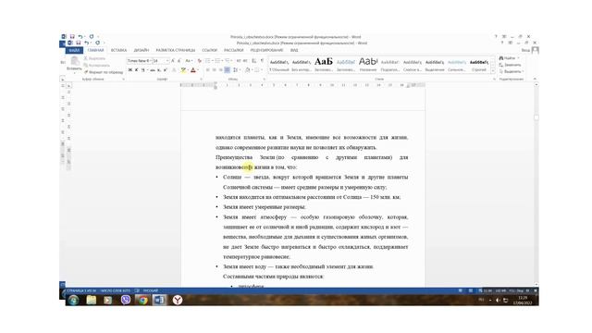The image size is (592, 333).
Task: Toggle subscript formatting
Action: (x=159, y=70)
